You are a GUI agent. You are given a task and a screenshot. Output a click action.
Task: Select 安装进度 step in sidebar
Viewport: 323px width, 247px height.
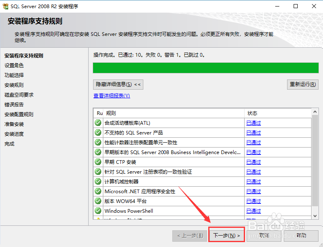[14, 134]
